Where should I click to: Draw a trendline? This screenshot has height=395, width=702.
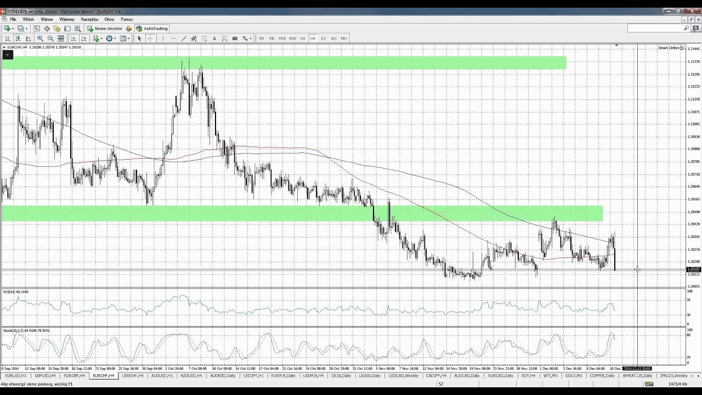(x=184, y=38)
